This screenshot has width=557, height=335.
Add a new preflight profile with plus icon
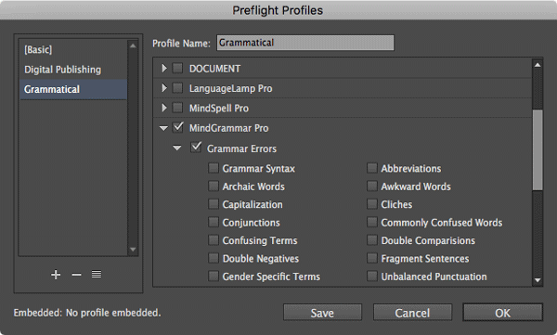click(56, 275)
